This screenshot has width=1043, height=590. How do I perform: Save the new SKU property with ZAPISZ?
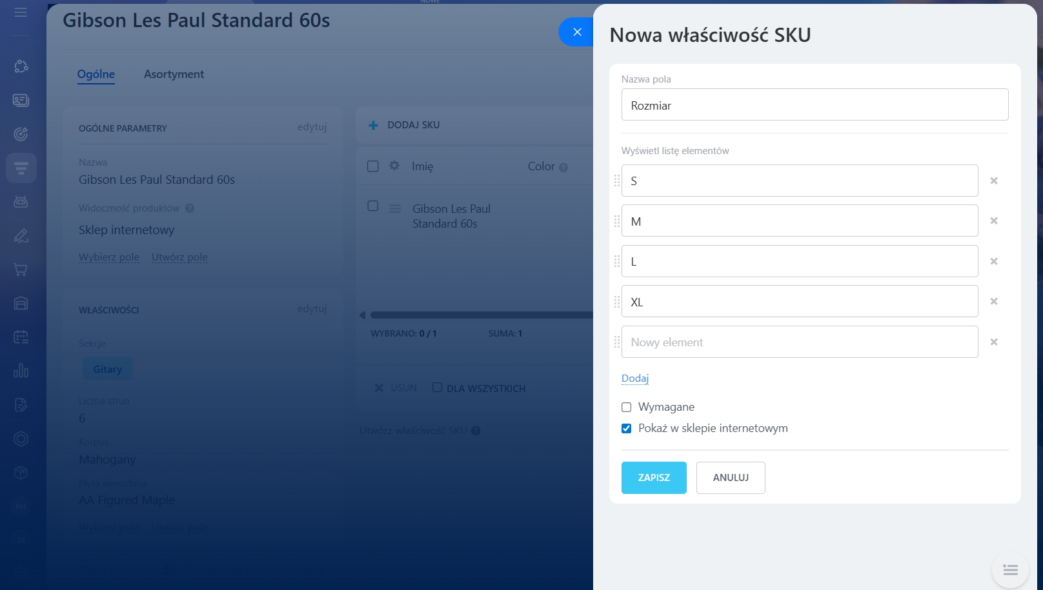pyautogui.click(x=654, y=478)
